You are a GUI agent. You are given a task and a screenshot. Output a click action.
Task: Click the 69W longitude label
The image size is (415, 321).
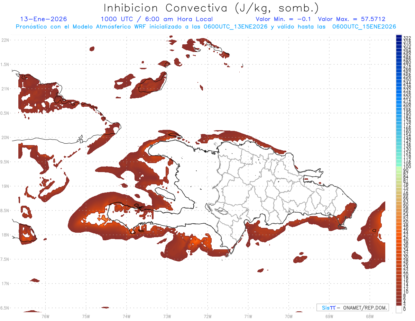click(x=329, y=316)
